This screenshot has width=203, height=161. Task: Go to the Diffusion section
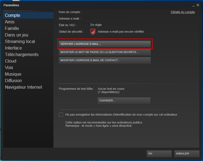[x=28, y=81]
